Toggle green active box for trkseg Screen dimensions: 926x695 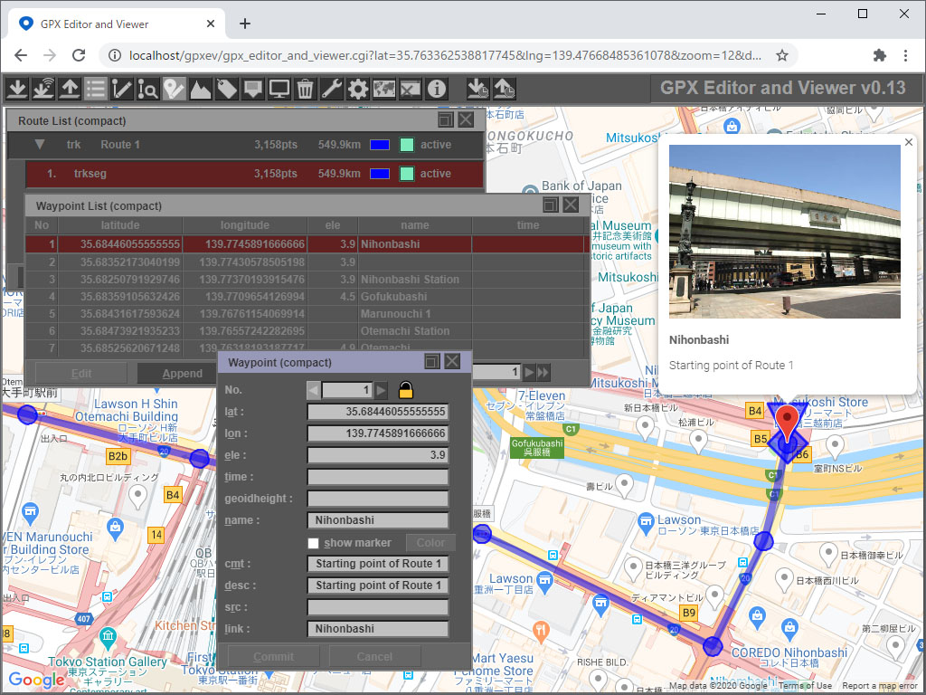407,174
